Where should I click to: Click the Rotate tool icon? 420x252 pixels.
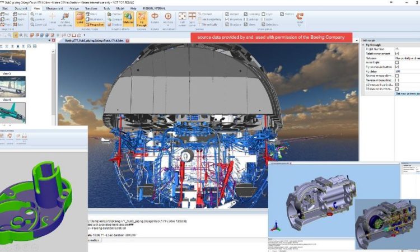(155, 16)
